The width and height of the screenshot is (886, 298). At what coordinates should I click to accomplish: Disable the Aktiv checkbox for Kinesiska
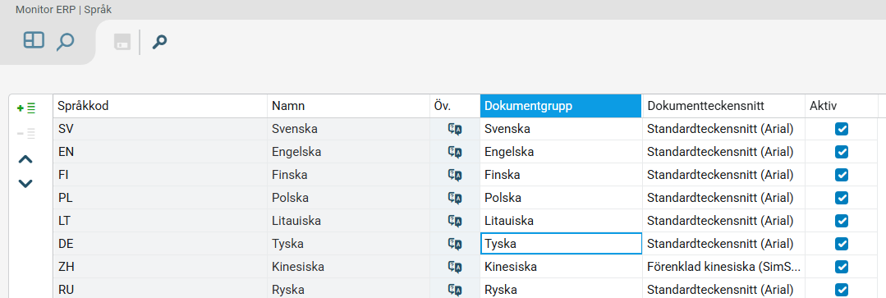(842, 266)
